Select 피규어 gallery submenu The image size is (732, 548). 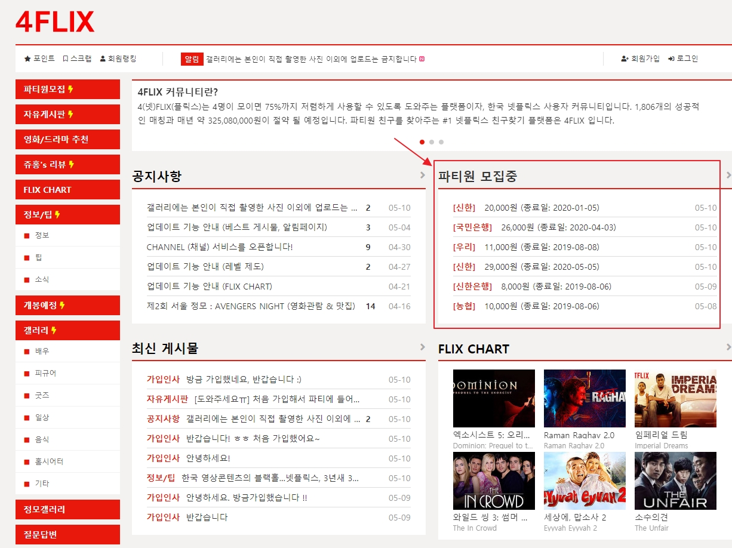point(67,373)
